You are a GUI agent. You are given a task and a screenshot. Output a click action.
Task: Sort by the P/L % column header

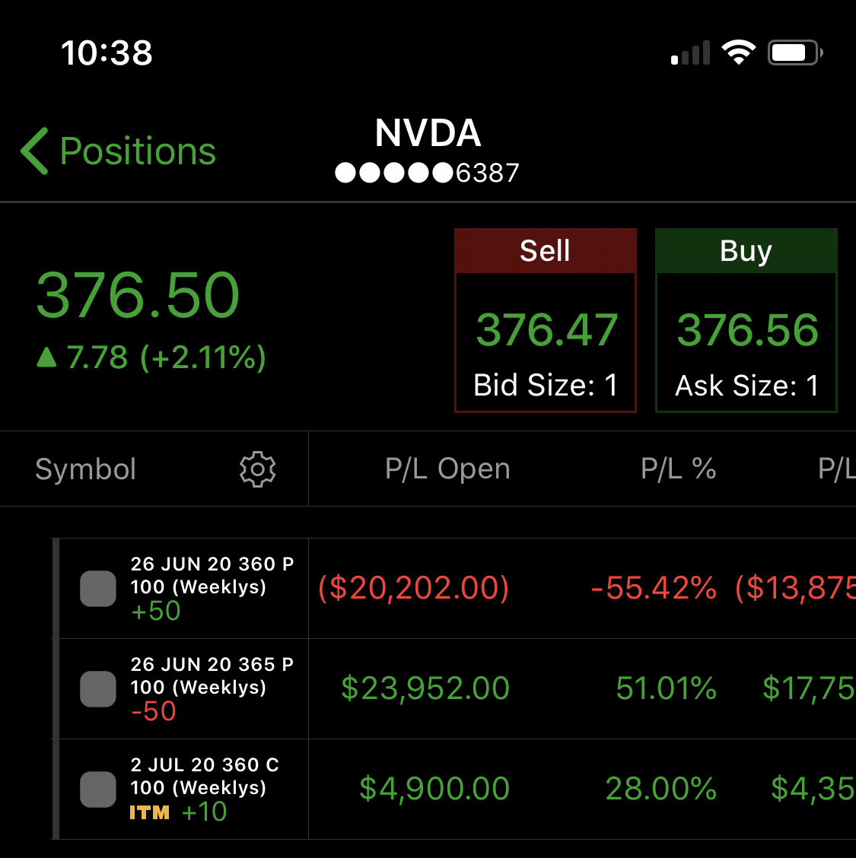678,469
